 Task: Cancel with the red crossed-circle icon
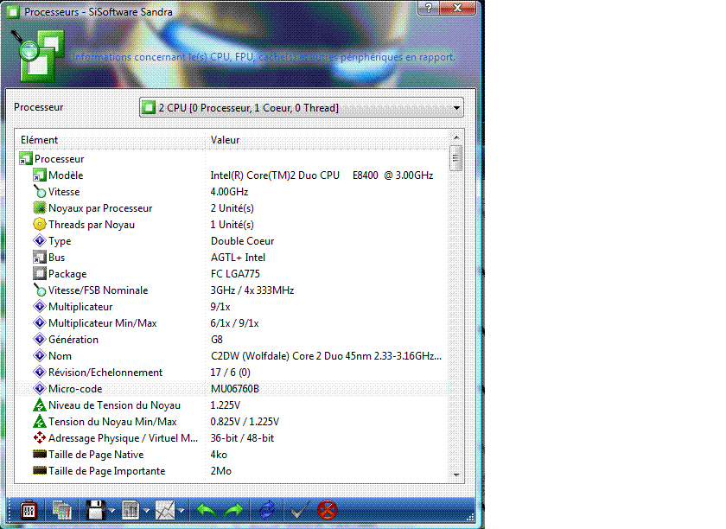pos(328,511)
